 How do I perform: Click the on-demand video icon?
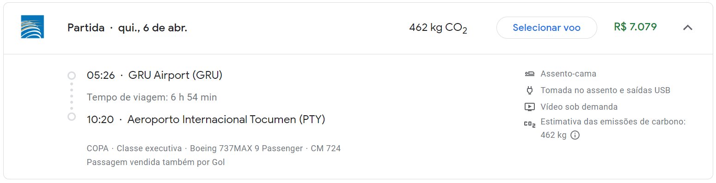tap(529, 107)
